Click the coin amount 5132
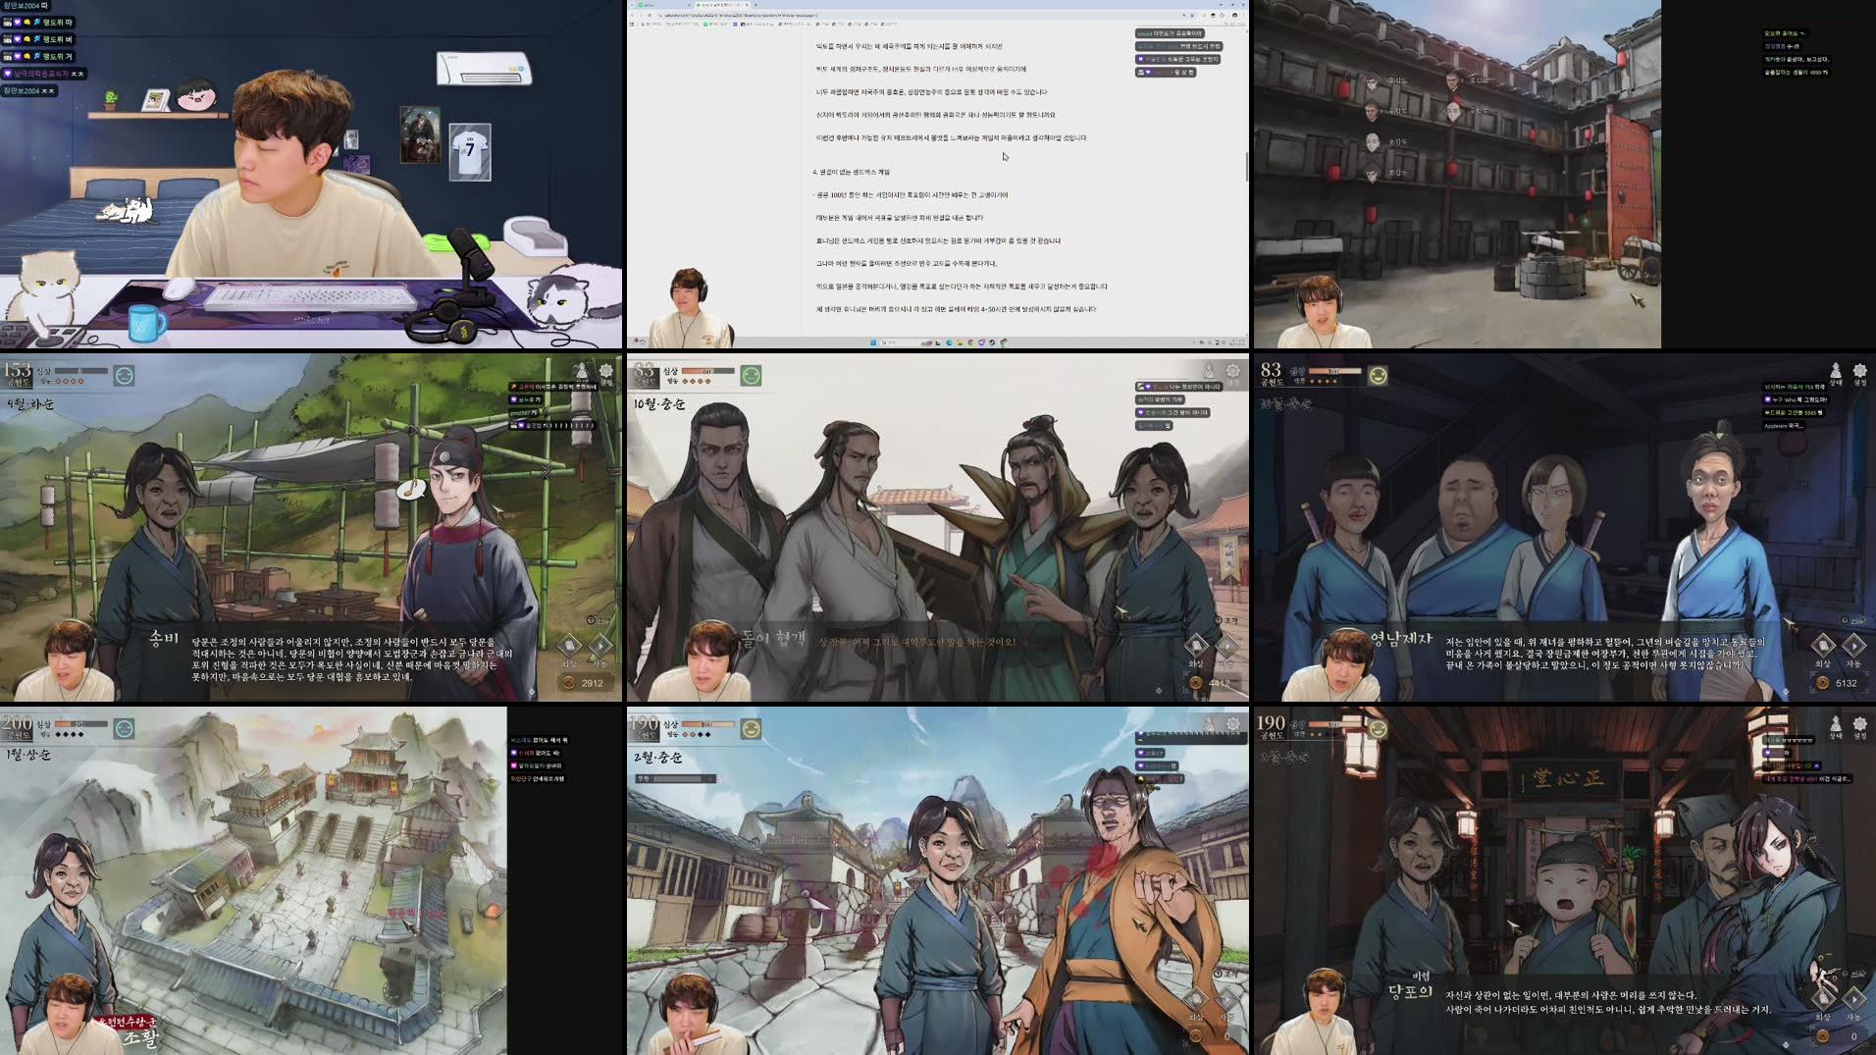The height and width of the screenshot is (1055, 1876). click(x=1846, y=683)
